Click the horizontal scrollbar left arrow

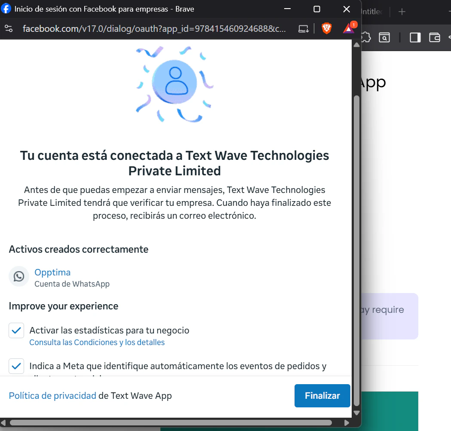click(3, 423)
